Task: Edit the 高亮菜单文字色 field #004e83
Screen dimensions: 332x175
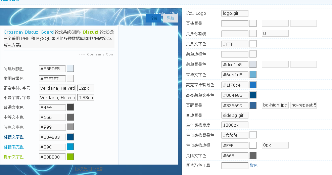Action: [235, 95]
